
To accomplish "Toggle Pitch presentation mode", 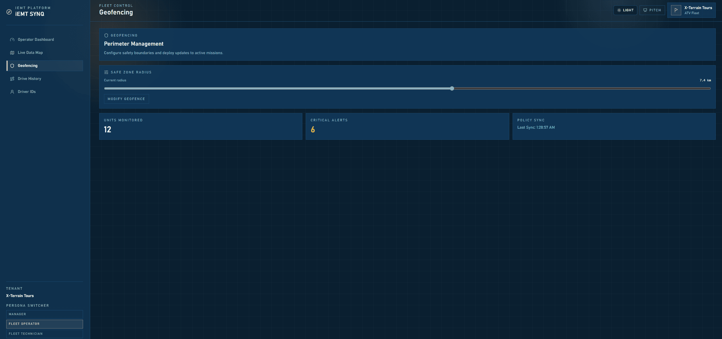I will tap(652, 10).
